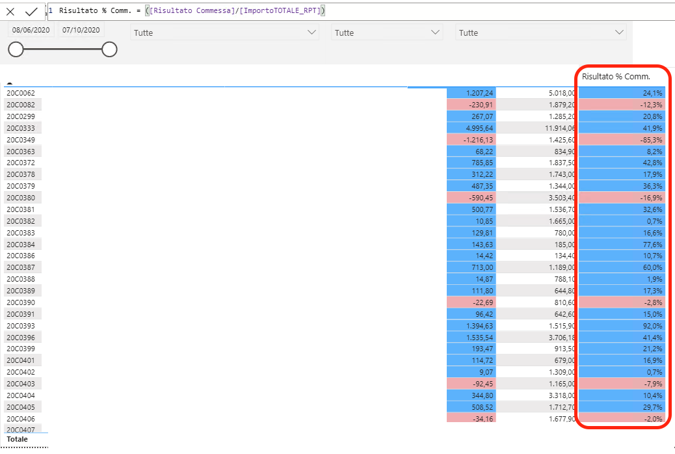Screen dimensions: 675x454
Task: Select row 20C0378
Action: [x=21, y=174]
